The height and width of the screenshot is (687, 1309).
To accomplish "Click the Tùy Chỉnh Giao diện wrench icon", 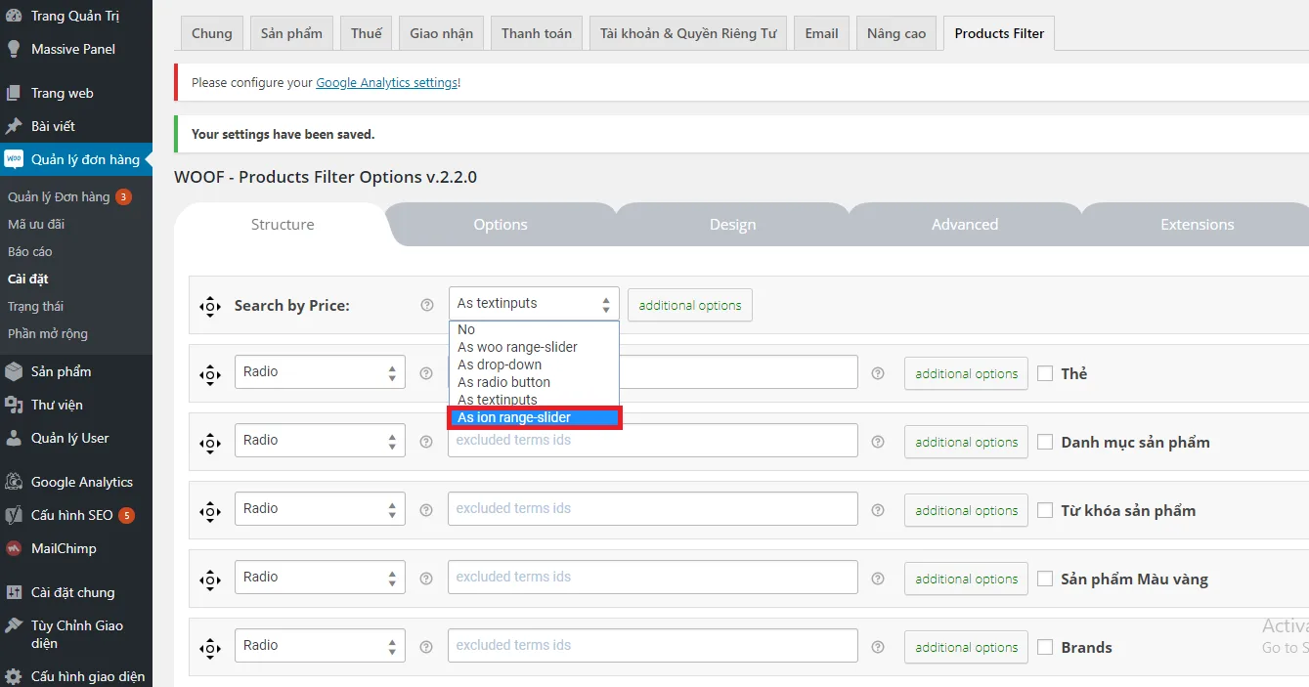I will click(14, 625).
